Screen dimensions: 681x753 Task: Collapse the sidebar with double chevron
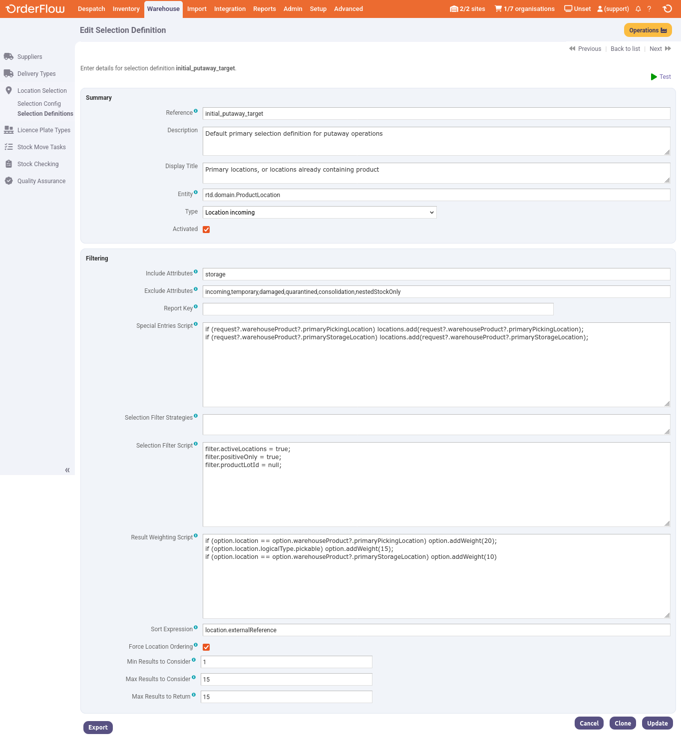click(x=67, y=470)
